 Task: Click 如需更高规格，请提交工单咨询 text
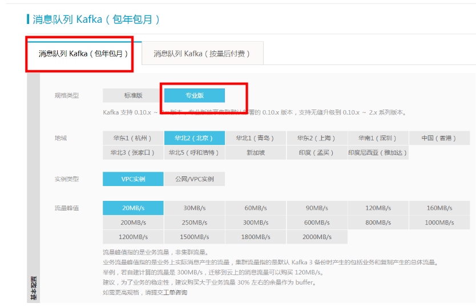pos(145,292)
